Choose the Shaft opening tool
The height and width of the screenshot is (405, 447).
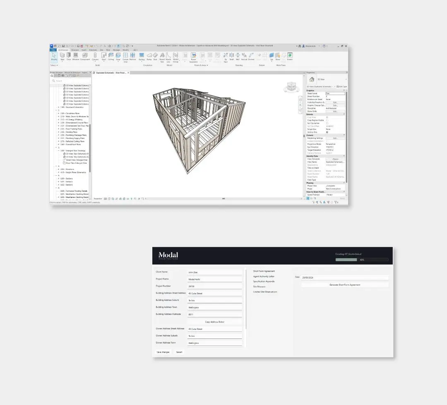[x=232, y=56]
